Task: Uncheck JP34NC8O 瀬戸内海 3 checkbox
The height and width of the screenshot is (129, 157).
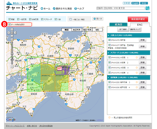Action: 109,82
